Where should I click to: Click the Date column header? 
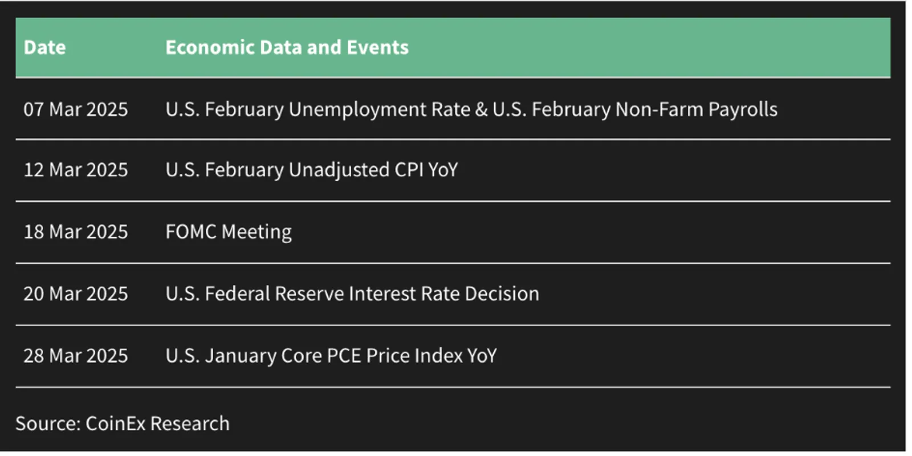point(44,47)
